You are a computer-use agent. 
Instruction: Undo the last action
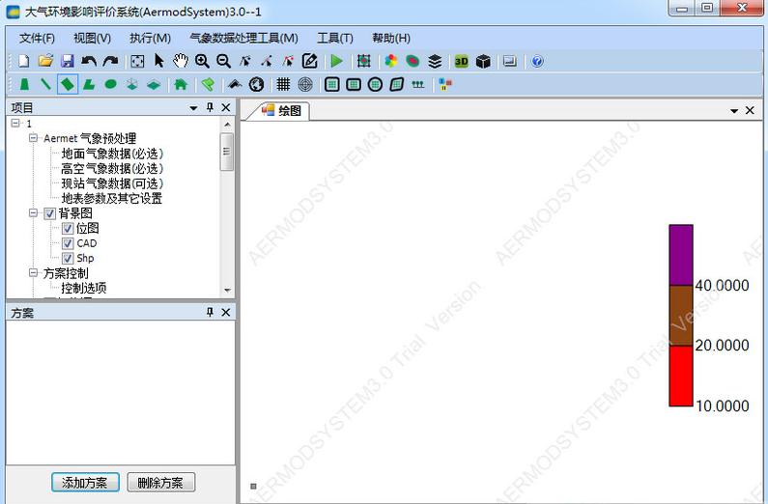click(x=89, y=61)
